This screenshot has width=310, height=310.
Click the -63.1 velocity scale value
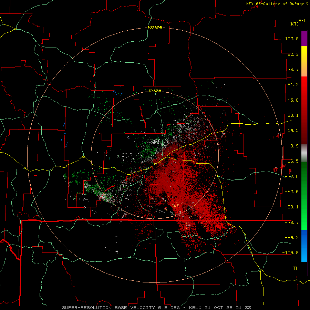292,207
